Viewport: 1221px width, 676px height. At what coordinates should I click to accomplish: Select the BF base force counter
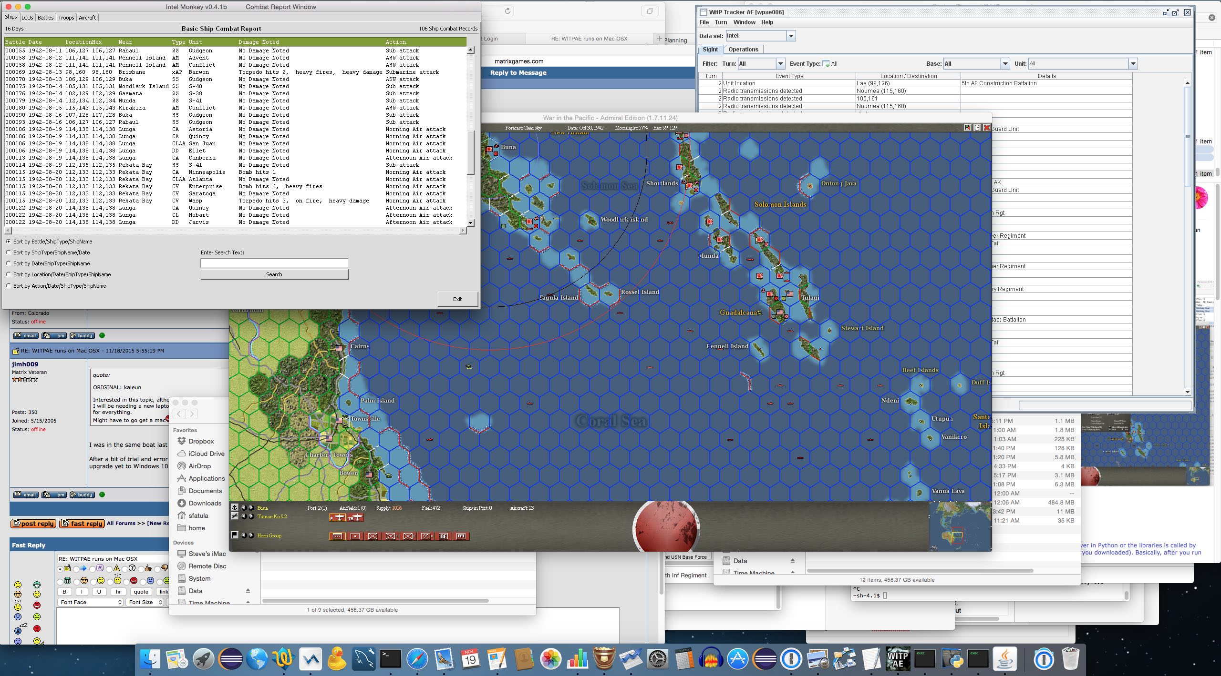(x=443, y=536)
